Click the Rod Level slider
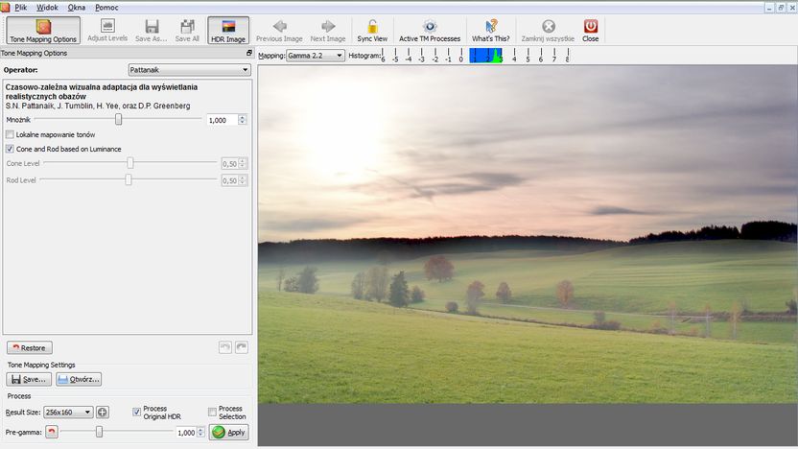 [x=129, y=179]
